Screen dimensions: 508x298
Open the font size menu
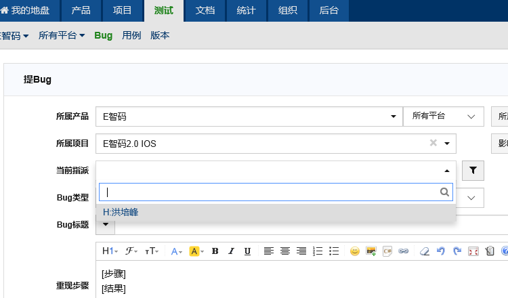coord(152,251)
